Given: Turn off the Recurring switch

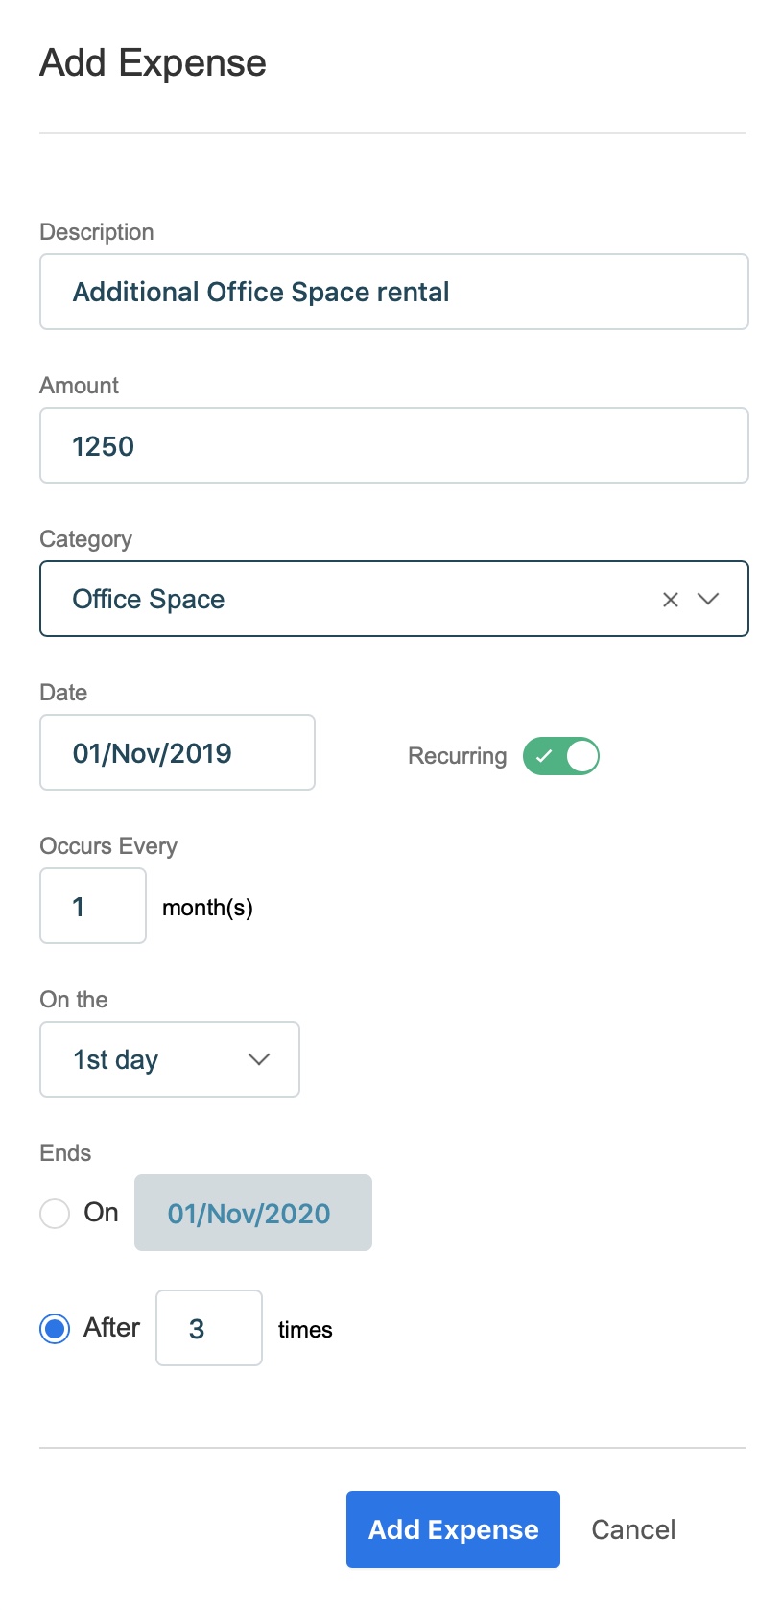Looking at the screenshot, I should click(561, 756).
